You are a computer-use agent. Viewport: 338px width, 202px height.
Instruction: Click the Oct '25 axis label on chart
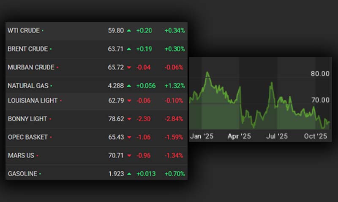click(316, 136)
